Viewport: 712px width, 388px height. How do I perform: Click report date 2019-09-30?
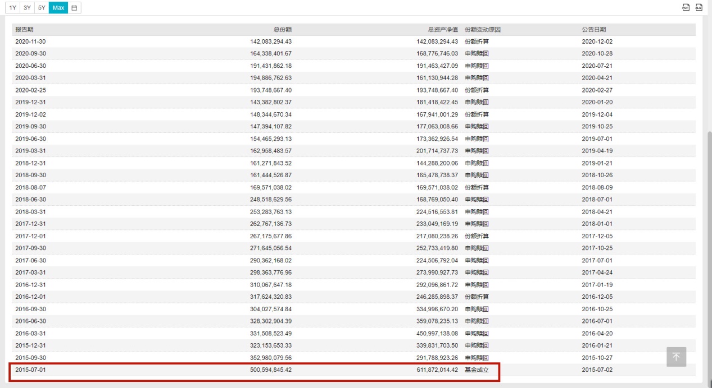click(x=30, y=127)
